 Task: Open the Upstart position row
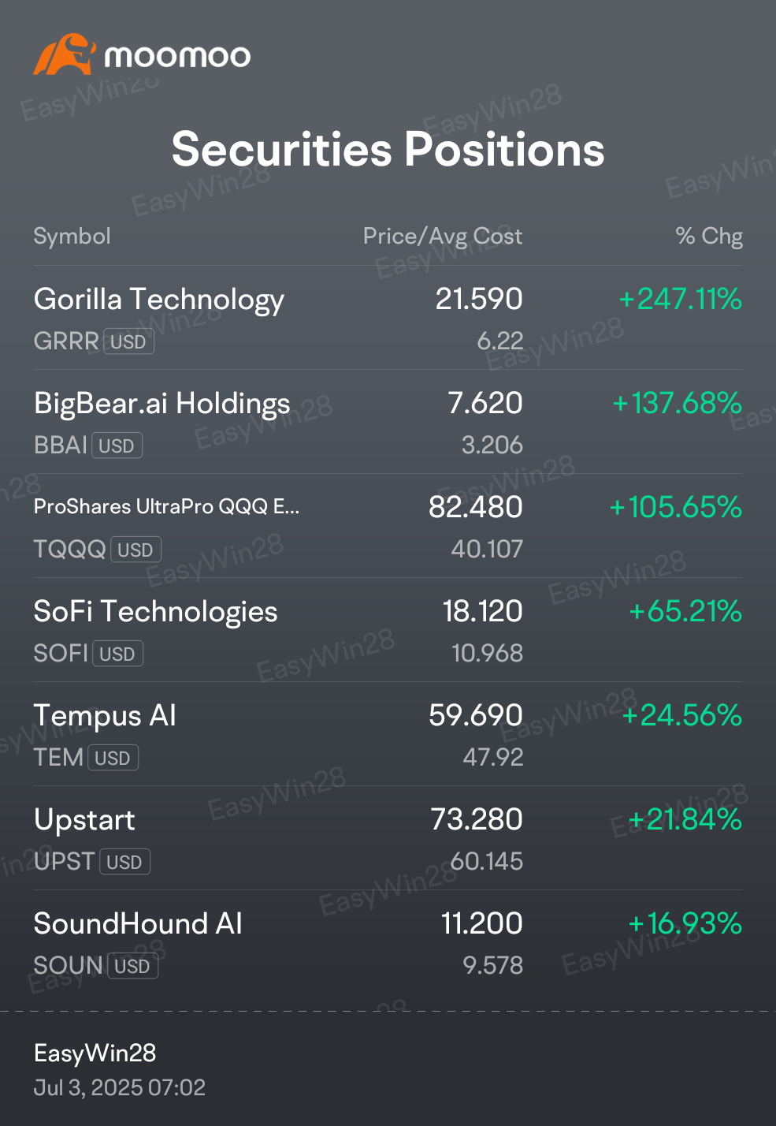[x=388, y=838]
